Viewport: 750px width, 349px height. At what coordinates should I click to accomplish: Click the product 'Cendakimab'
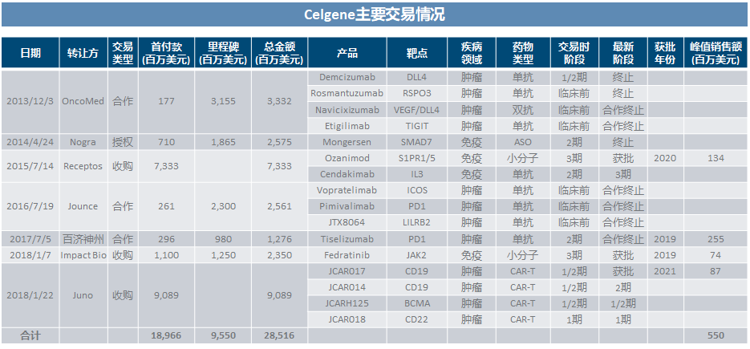pos(347,174)
